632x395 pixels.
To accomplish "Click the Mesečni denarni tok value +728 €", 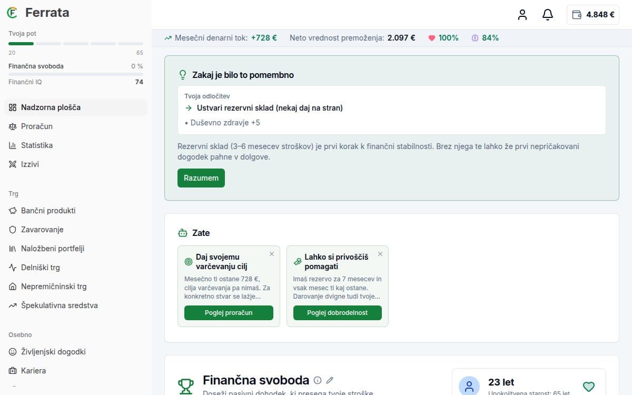I will tap(264, 38).
